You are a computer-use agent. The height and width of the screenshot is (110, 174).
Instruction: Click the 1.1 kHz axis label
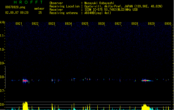[2, 36]
